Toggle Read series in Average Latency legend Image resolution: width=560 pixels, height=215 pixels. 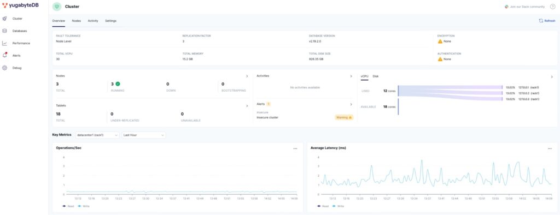tap(323, 206)
